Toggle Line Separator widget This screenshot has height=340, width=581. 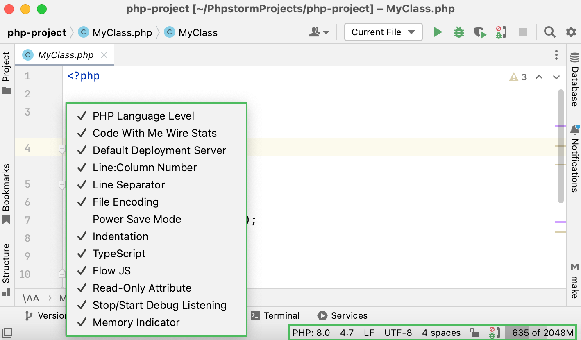tap(156, 185)
